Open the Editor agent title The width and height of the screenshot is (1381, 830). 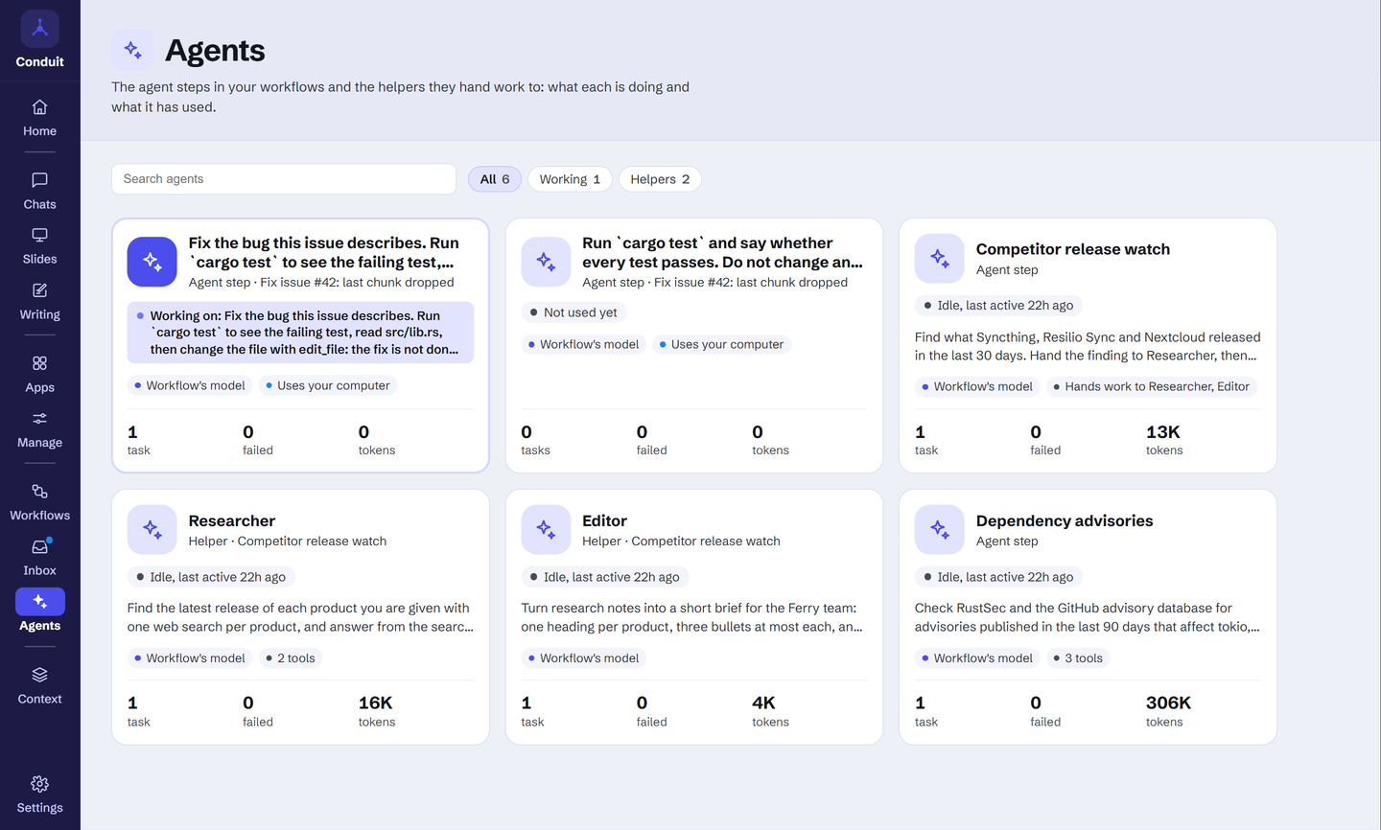604,520
